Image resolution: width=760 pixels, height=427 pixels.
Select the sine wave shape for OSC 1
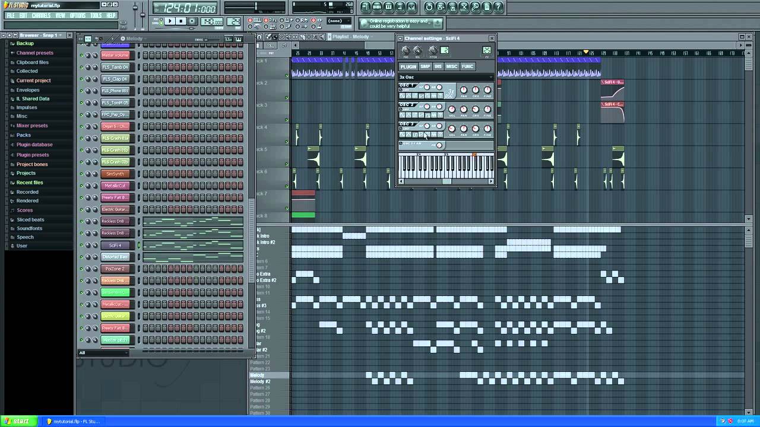[x=402, y=95]
